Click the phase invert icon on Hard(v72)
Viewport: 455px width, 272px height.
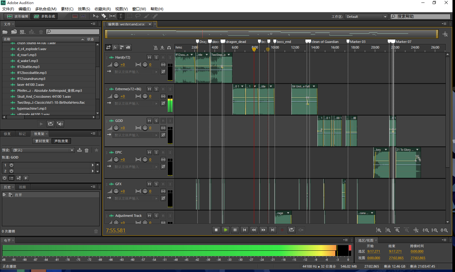coord(163,71)
